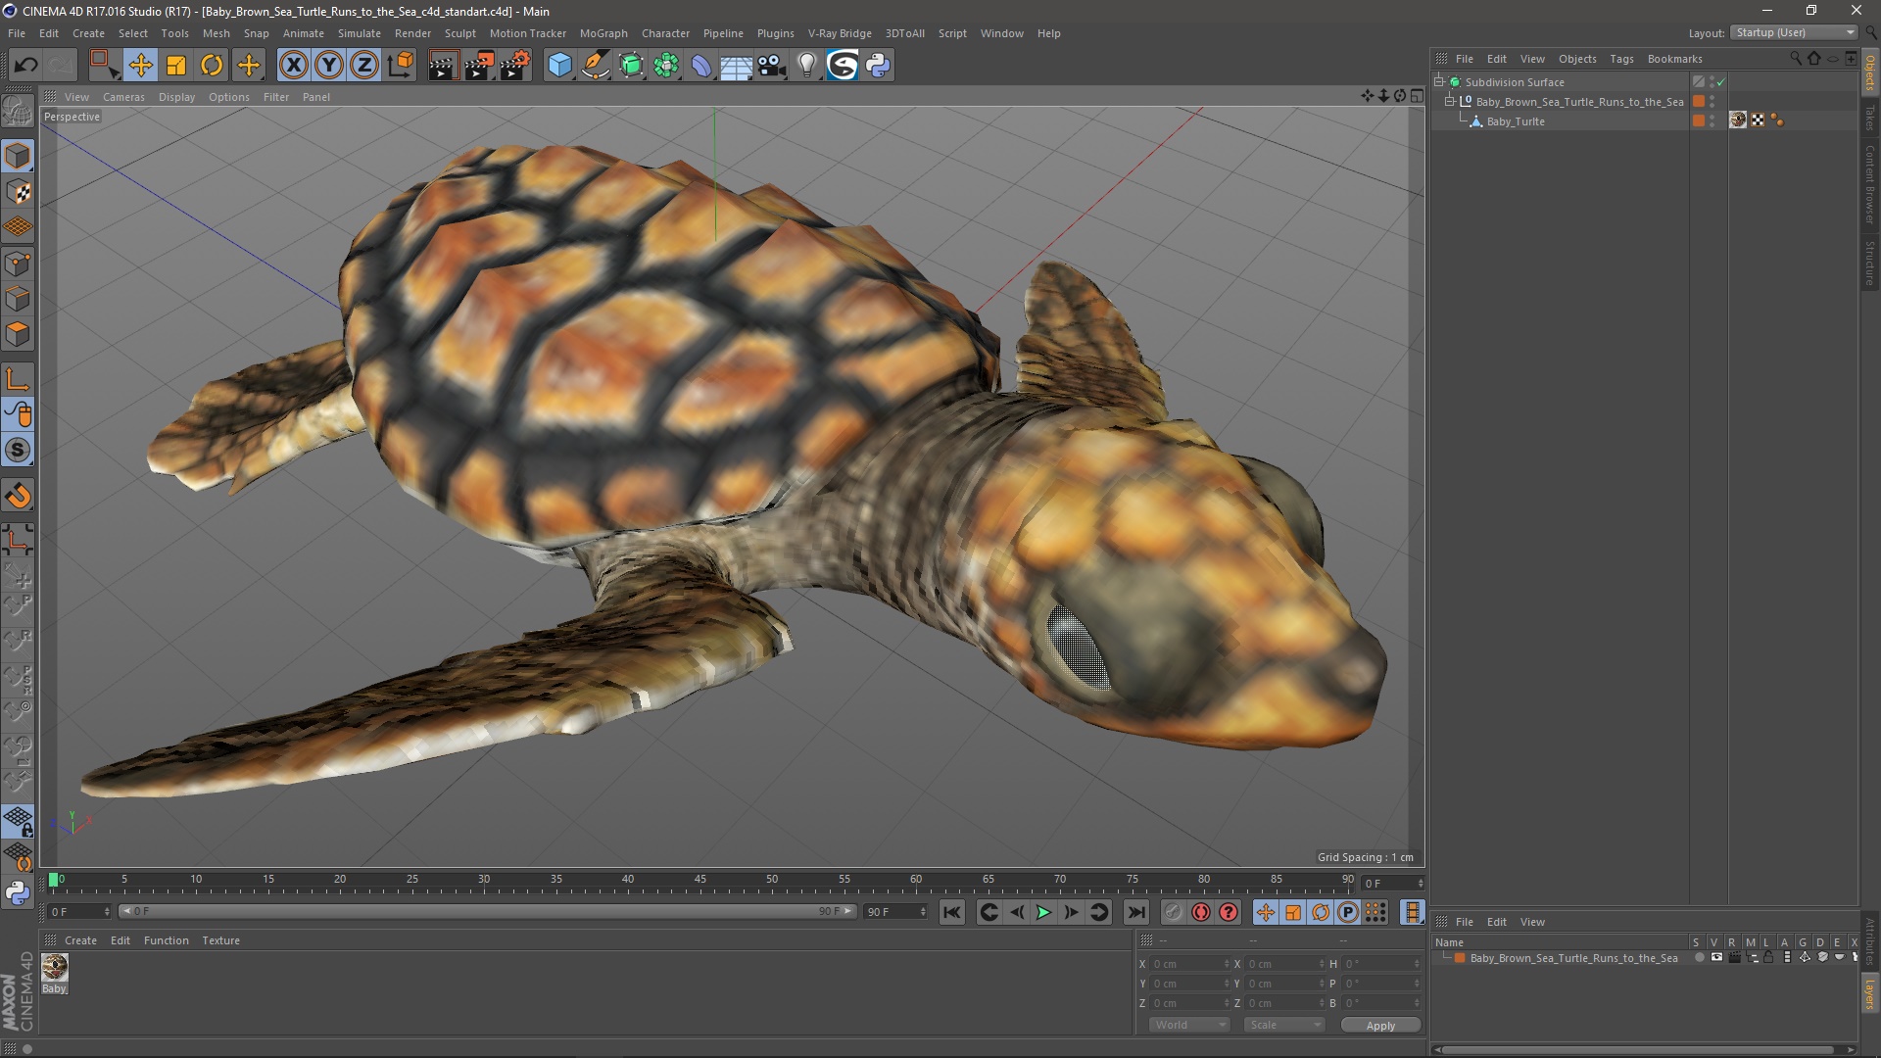Click the coordinate system icon
Screen dimensions: 1881x1058
401,66
